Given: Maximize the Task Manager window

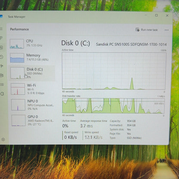Looking at the screenshot, I should pos(156,15).
